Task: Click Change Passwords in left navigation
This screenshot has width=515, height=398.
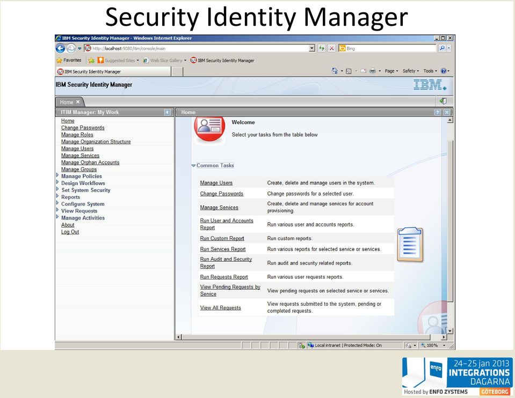Action: click(x=83, y=128)
